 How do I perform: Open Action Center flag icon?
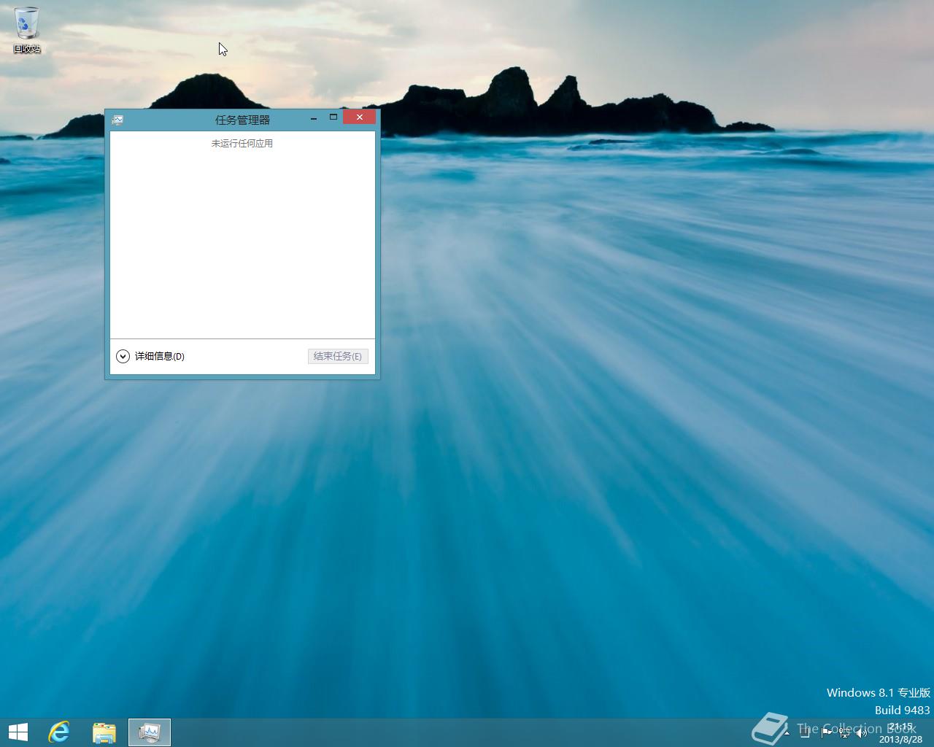825,733
